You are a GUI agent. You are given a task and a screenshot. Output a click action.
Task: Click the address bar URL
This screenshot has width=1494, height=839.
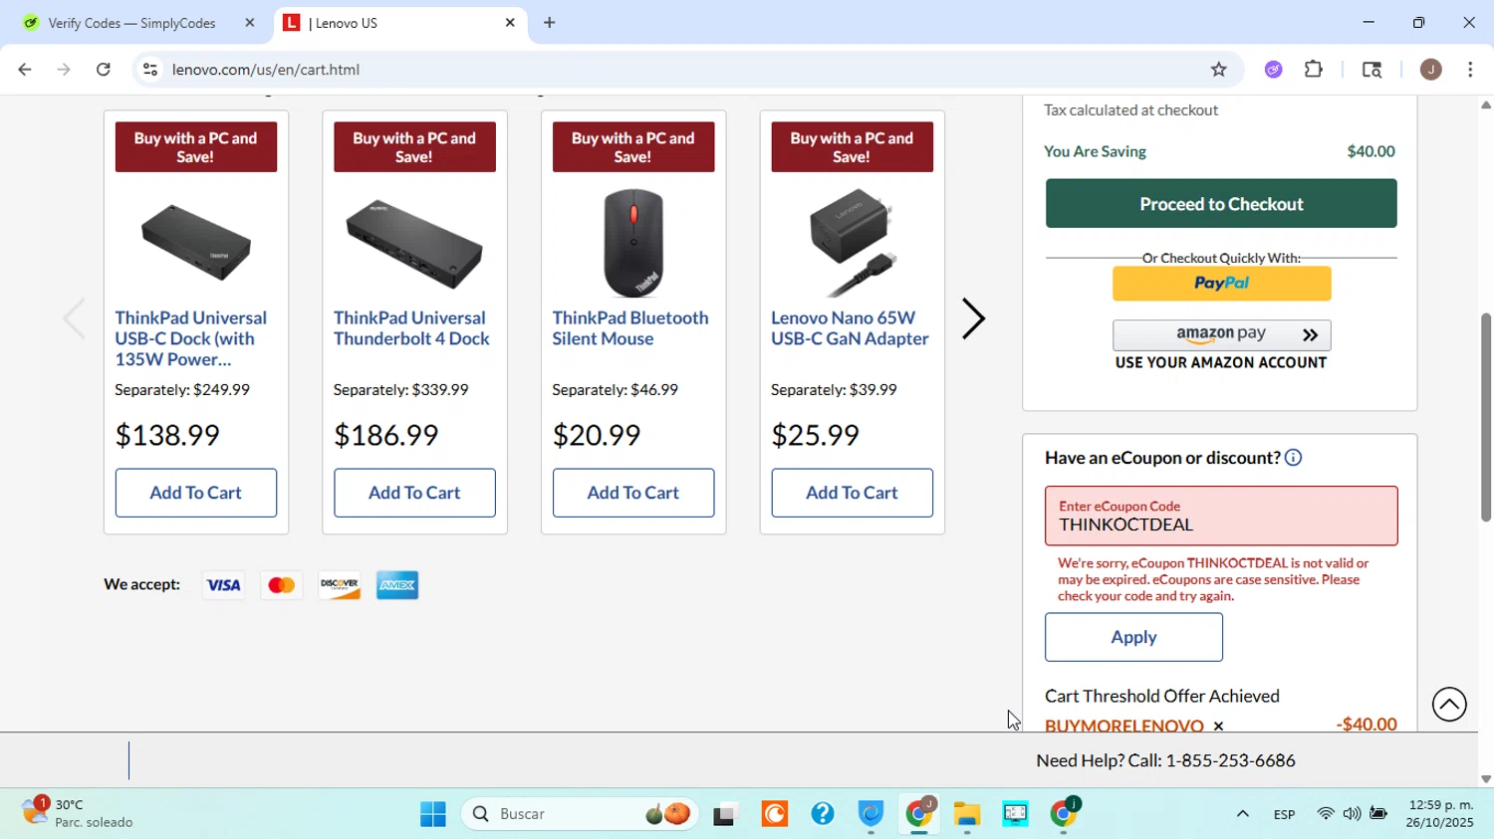(266, 70)
